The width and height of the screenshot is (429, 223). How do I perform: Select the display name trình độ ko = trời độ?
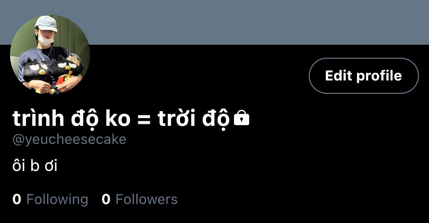pos(121,119)
